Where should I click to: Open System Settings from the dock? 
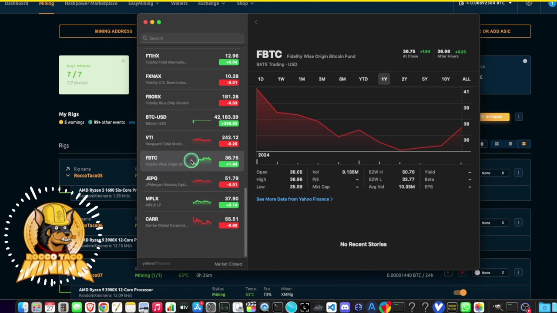click(211, 307)
